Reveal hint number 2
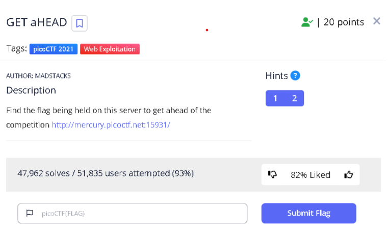Screen dimensions: 389x235 (295, 98)
